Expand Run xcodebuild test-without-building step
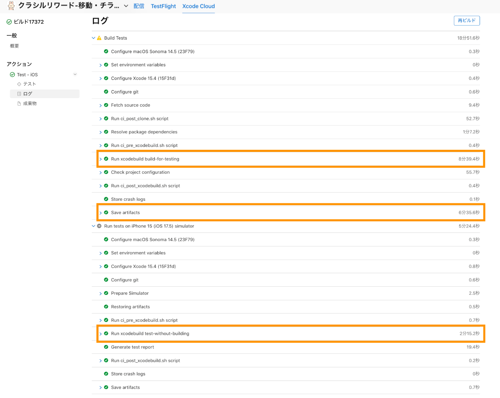 (100, 334)
